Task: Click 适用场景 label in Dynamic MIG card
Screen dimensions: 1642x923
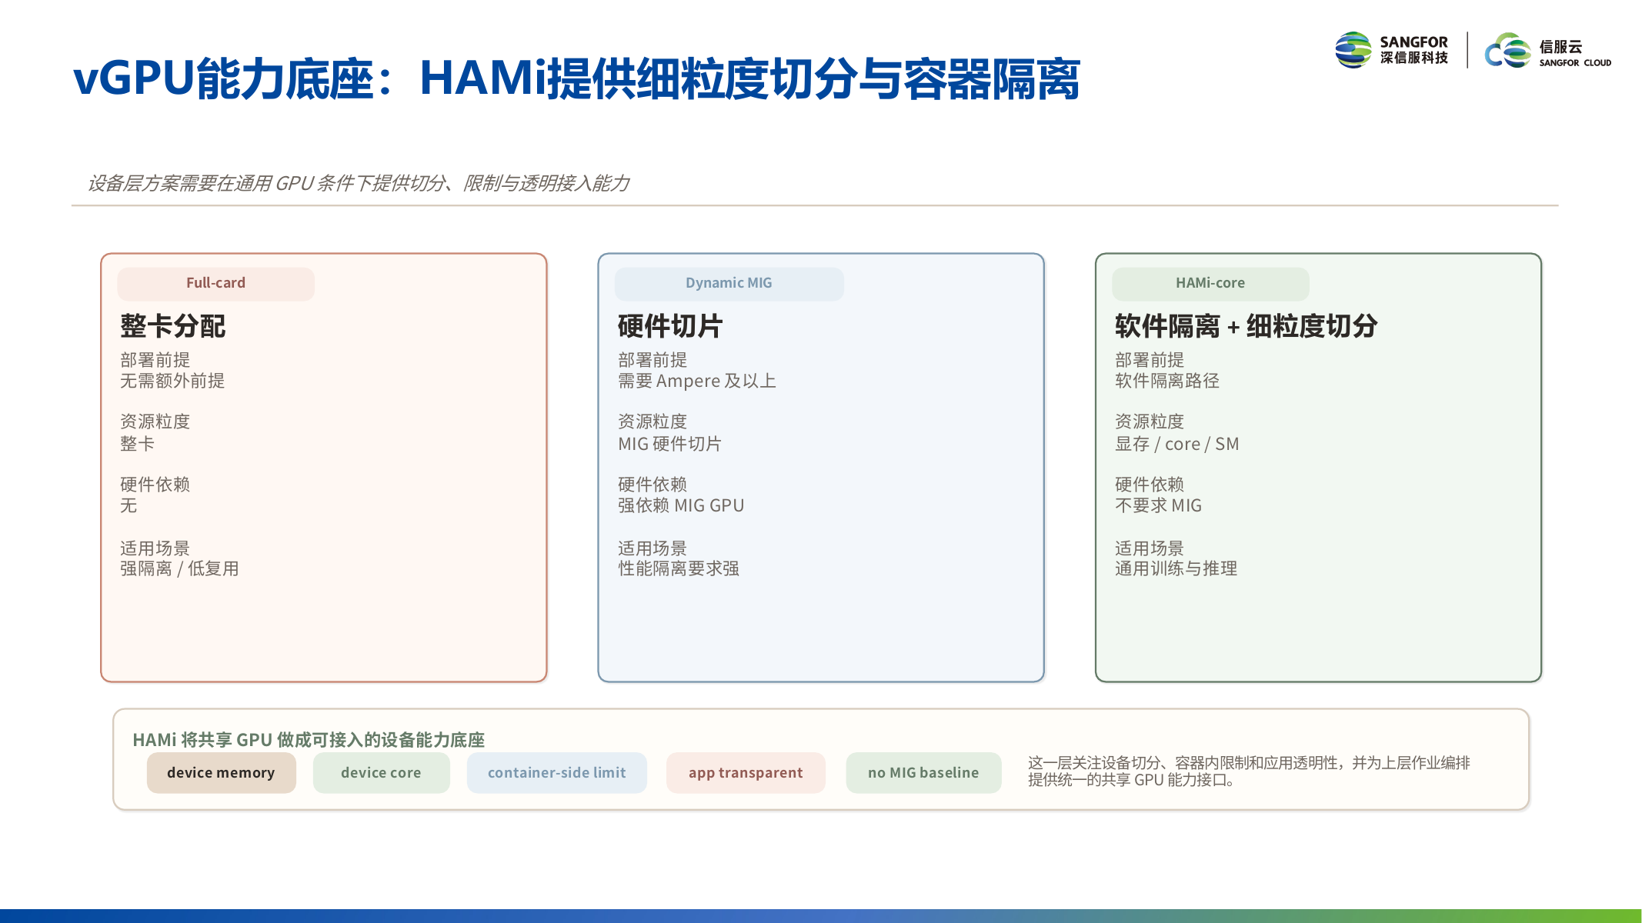Action: coord(652,548)
